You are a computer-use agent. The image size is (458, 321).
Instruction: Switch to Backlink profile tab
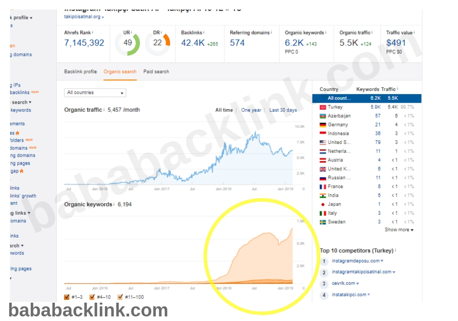tap(80, 72)
